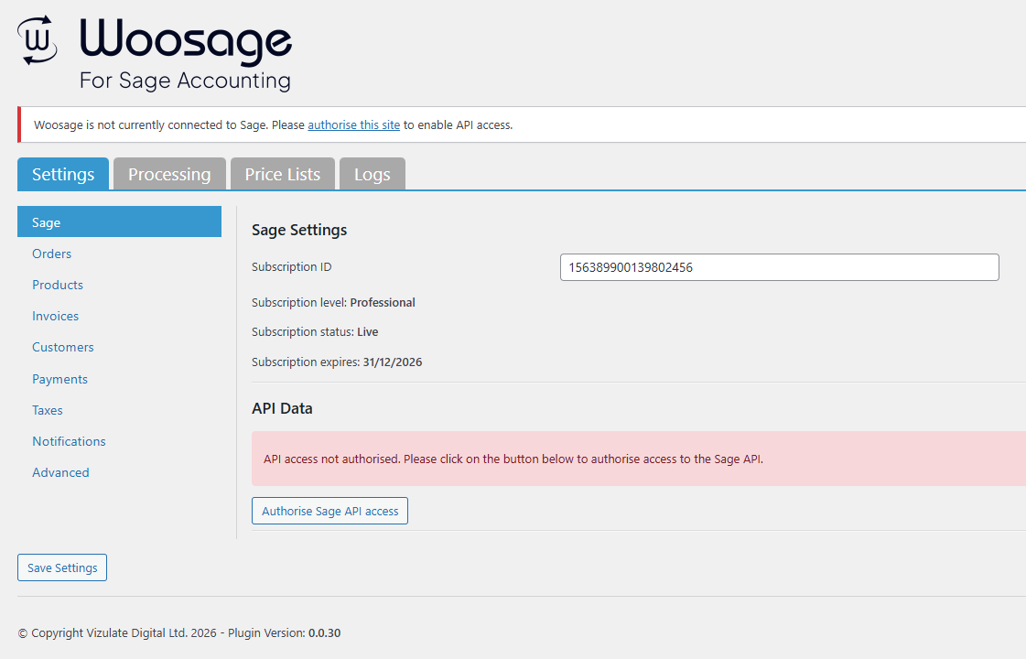The width and height of the screenshot is (1026, 659).
Task: Open Notifications settings
Action: coord(69,441)
